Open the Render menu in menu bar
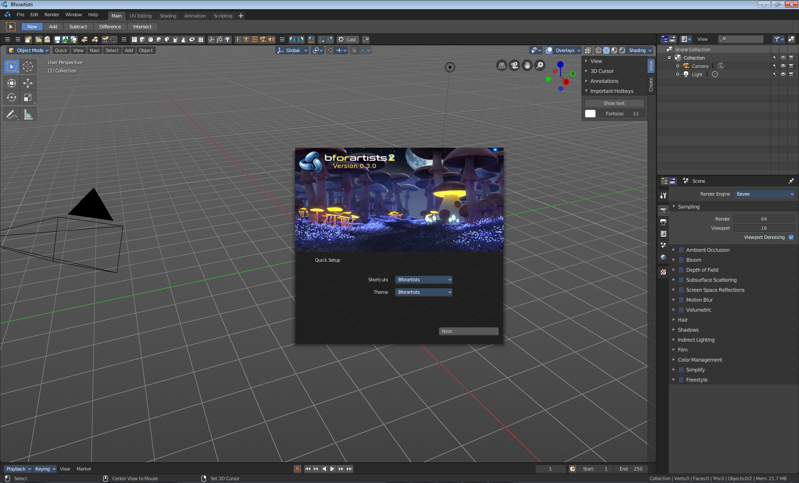This screenshot has width=799, height=483. [x=50, y=14]
